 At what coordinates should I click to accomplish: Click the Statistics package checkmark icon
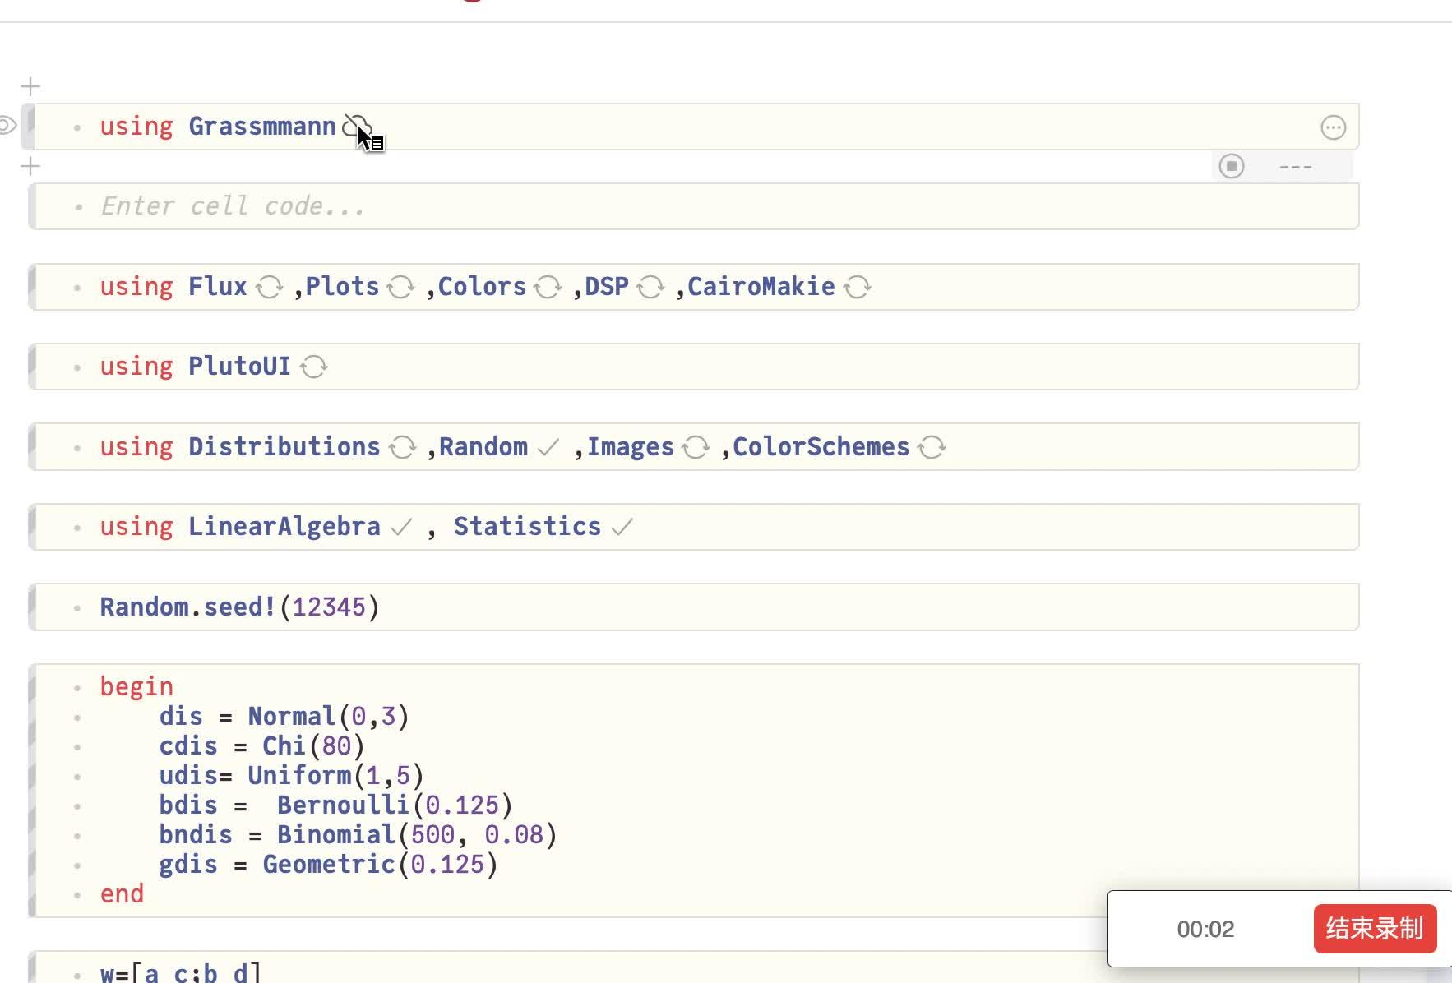coord(622,528)
